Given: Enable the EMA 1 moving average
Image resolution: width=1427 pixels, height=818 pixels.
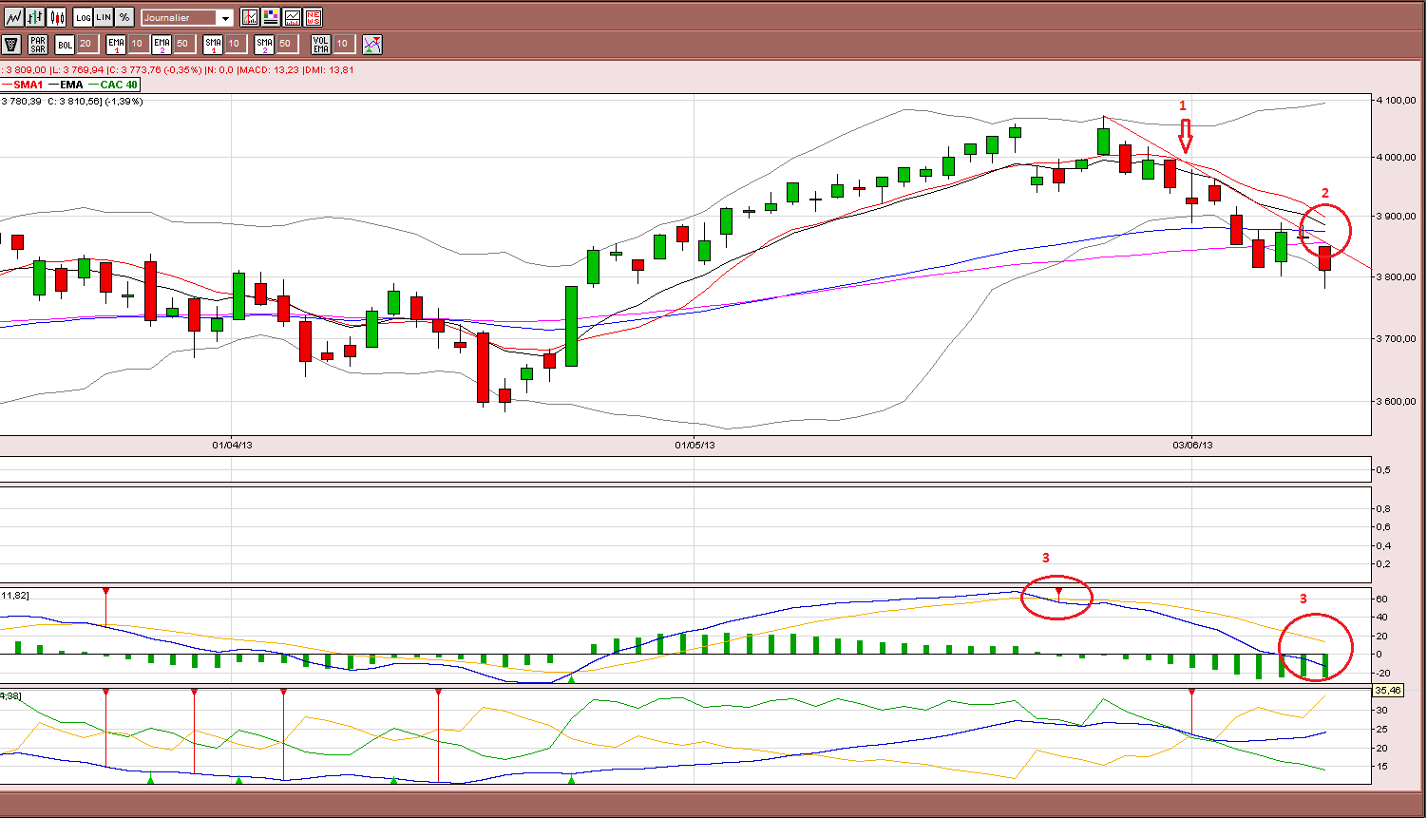Looking at the screenshot, I should coord(116,44).
